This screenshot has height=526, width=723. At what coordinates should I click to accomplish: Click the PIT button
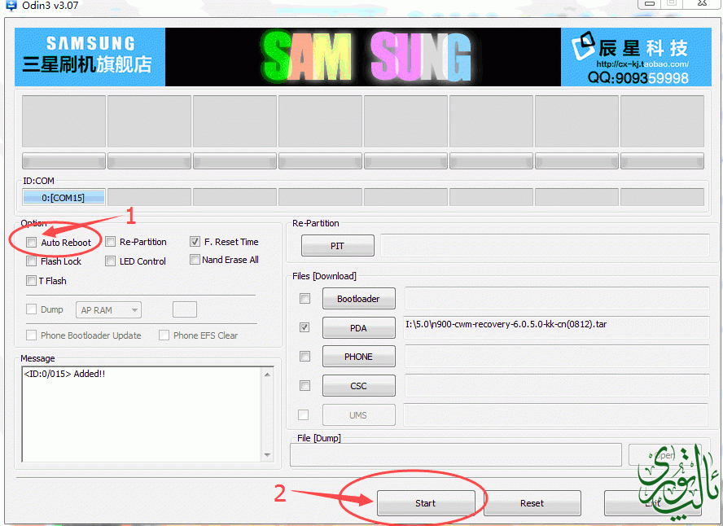338,246
